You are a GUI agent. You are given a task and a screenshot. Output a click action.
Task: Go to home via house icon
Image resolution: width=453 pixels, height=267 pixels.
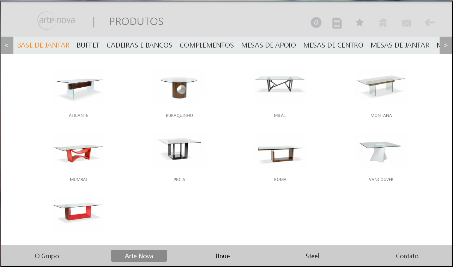point(383,23)
